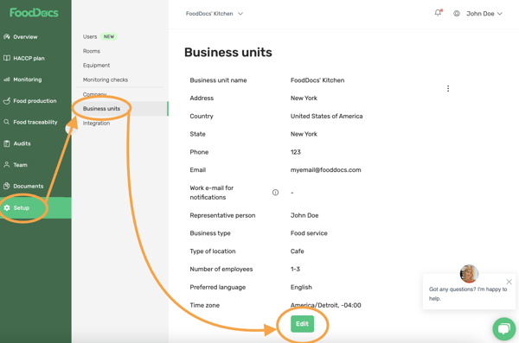Viewport: 519px width, 343px height.
Task: Click the green Edit button
Action: (x=302, y=324)
